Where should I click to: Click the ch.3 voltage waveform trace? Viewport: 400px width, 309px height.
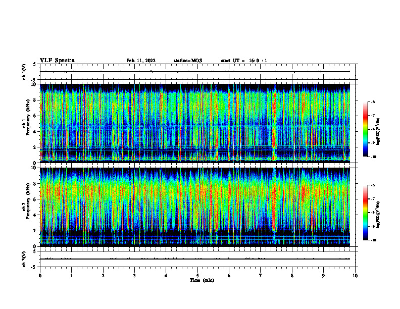click(x=195, y=259)
